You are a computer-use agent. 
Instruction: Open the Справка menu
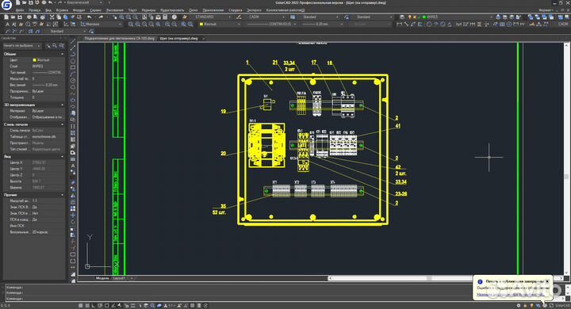tap(236, 10)
